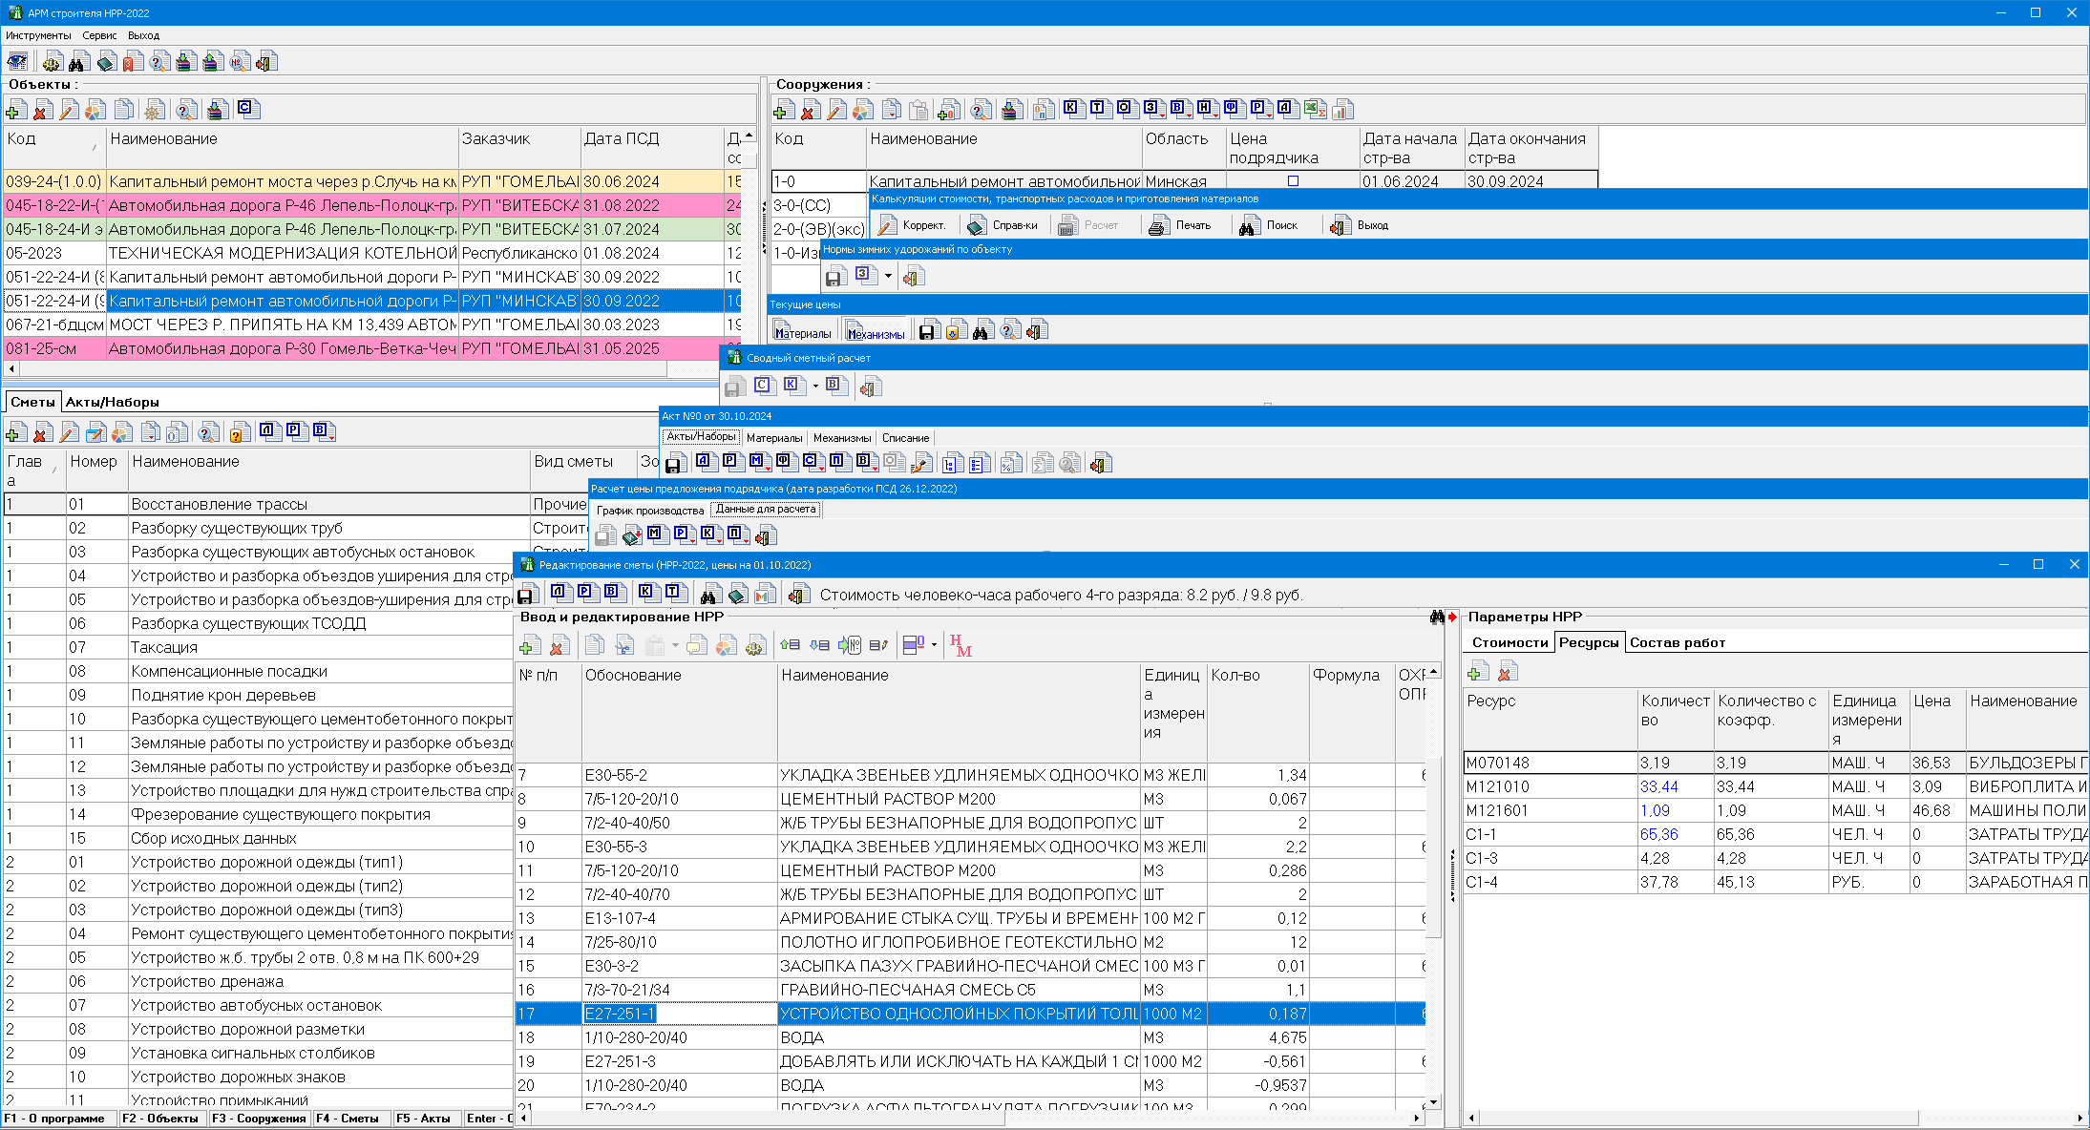
Task: Switch to the Состав работ tab
Action: pyautogui.click(x=1677, y=642)
